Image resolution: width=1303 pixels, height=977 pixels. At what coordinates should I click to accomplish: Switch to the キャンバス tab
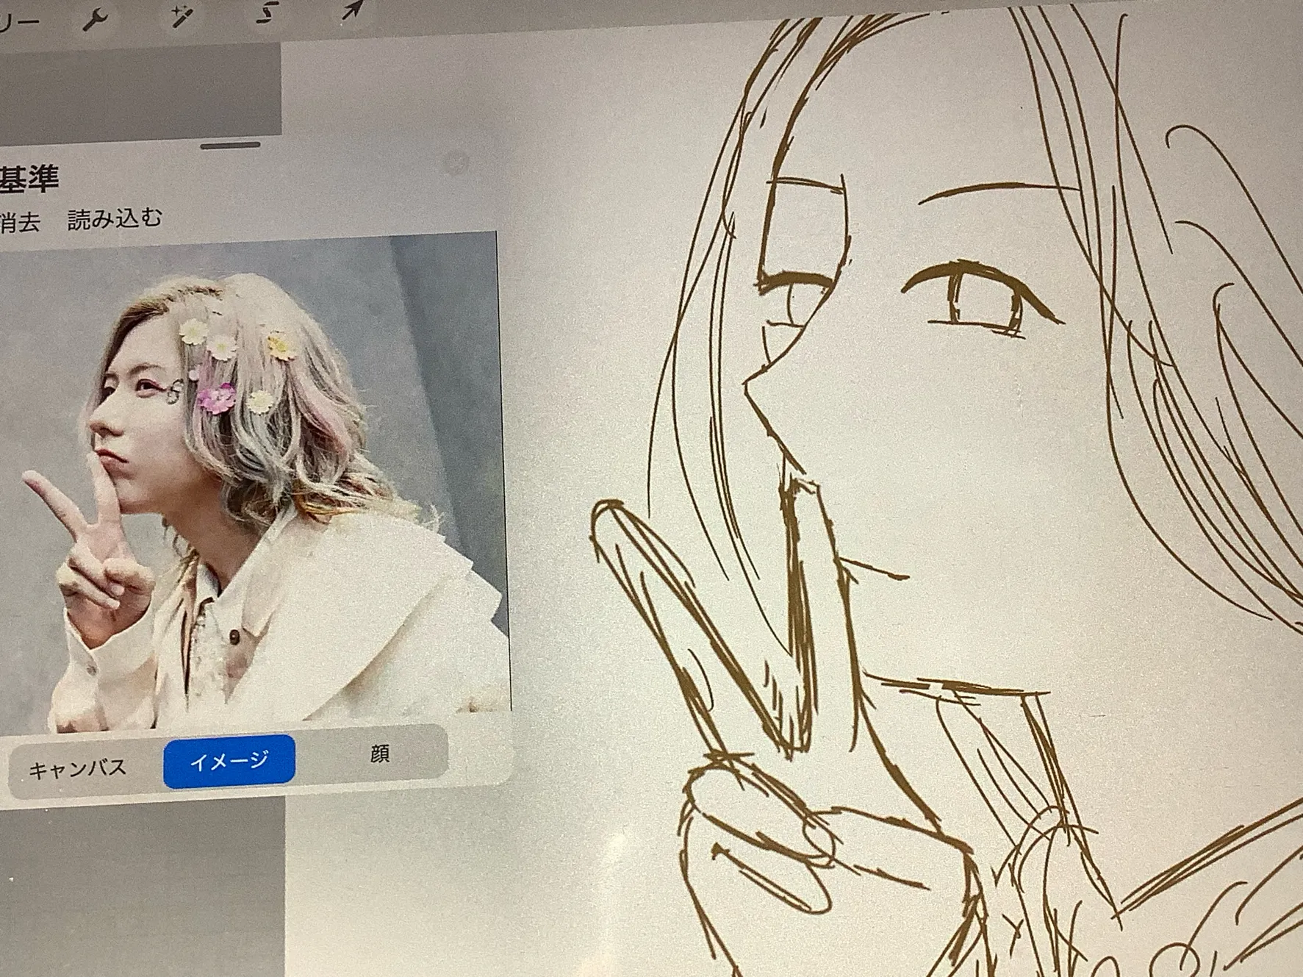coord(78,769)
